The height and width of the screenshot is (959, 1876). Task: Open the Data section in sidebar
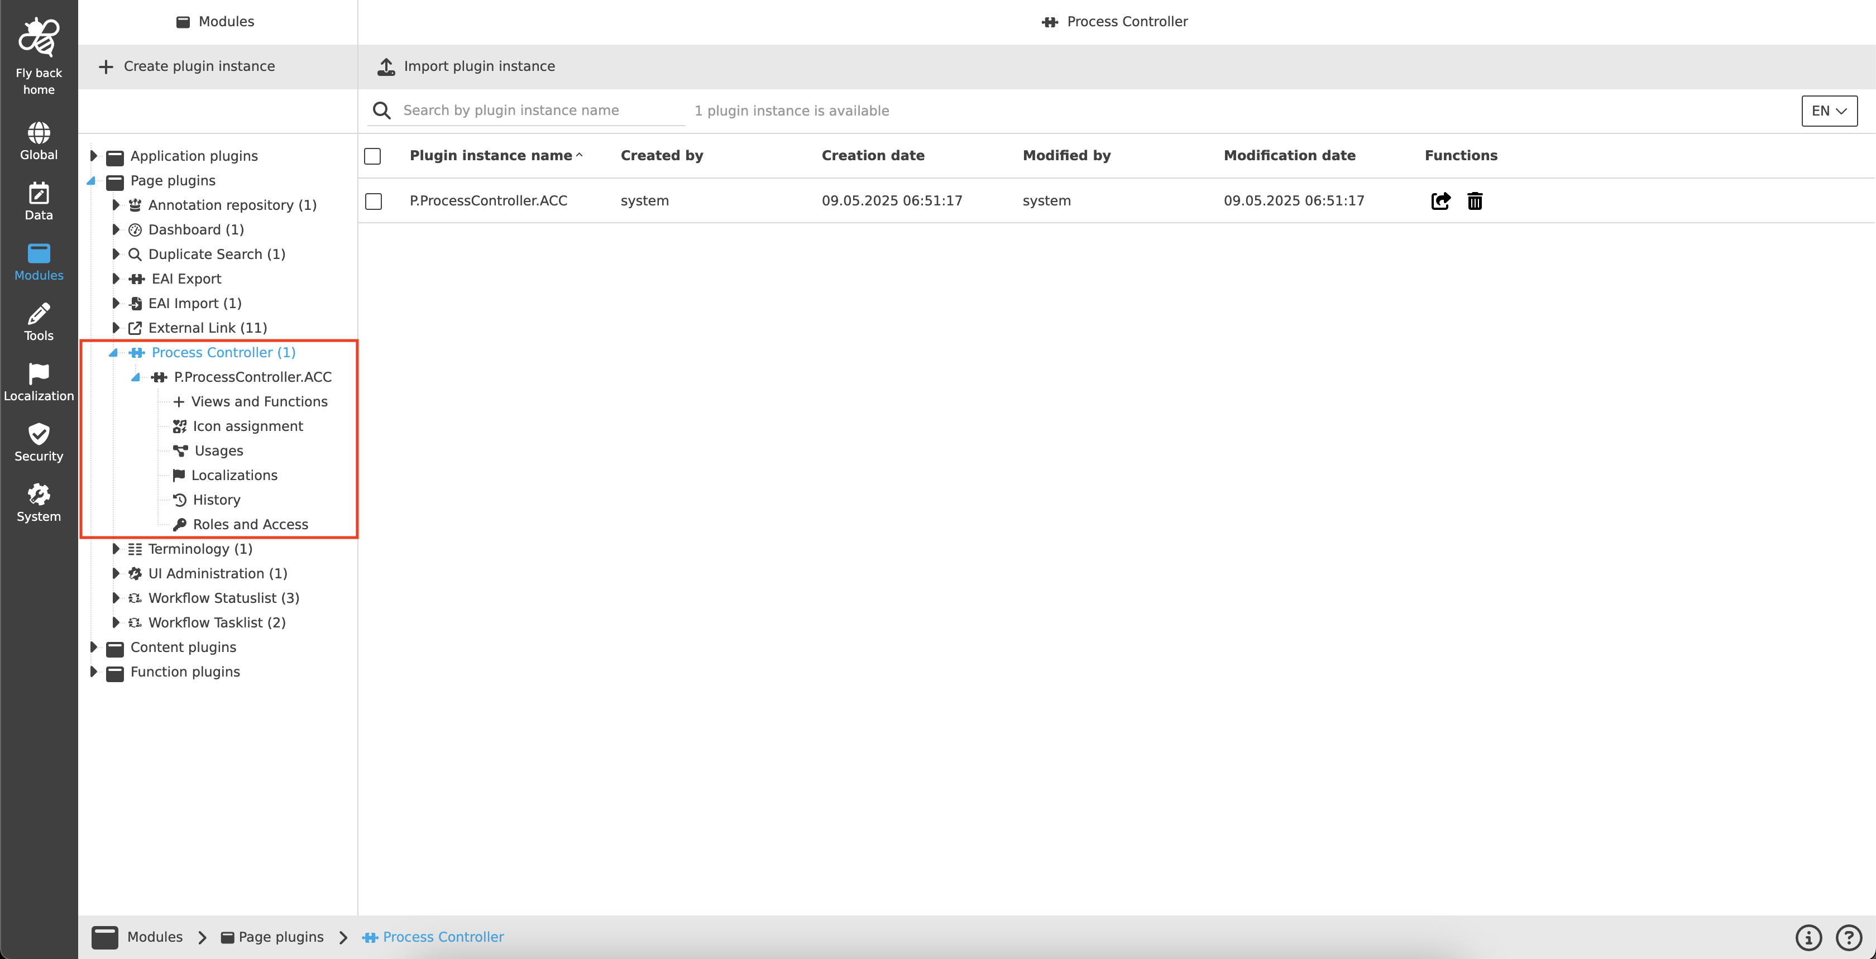point(39,201)
